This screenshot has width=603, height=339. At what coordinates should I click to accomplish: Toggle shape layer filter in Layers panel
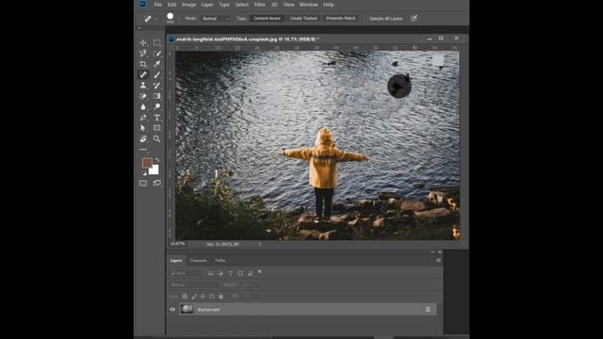240,274
